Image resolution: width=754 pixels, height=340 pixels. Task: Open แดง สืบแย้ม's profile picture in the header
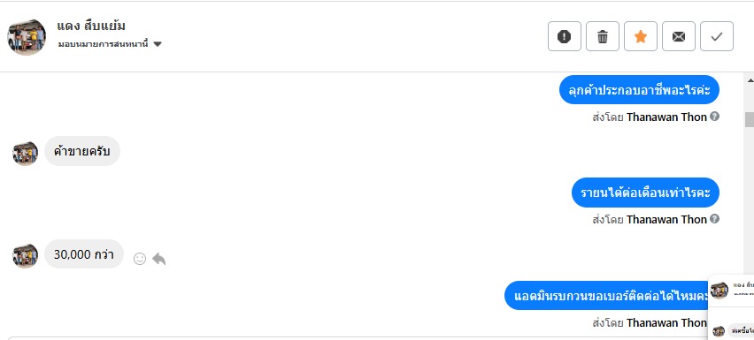(27, 37)
